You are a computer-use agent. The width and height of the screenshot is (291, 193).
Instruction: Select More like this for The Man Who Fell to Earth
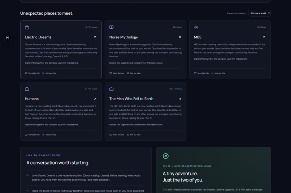tap(117, 135)
